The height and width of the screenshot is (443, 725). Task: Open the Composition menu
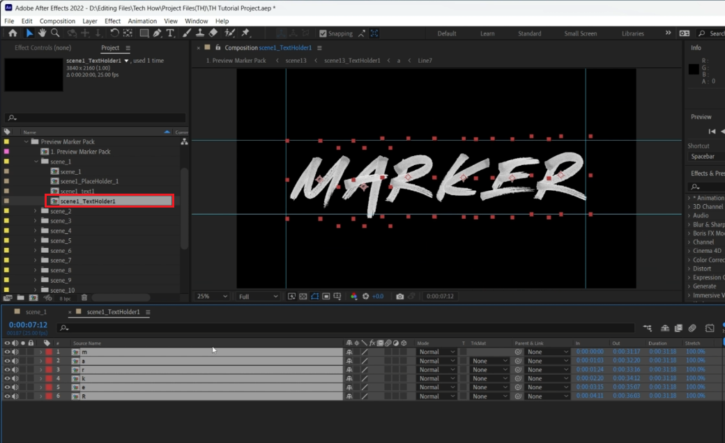coord(57,21)
